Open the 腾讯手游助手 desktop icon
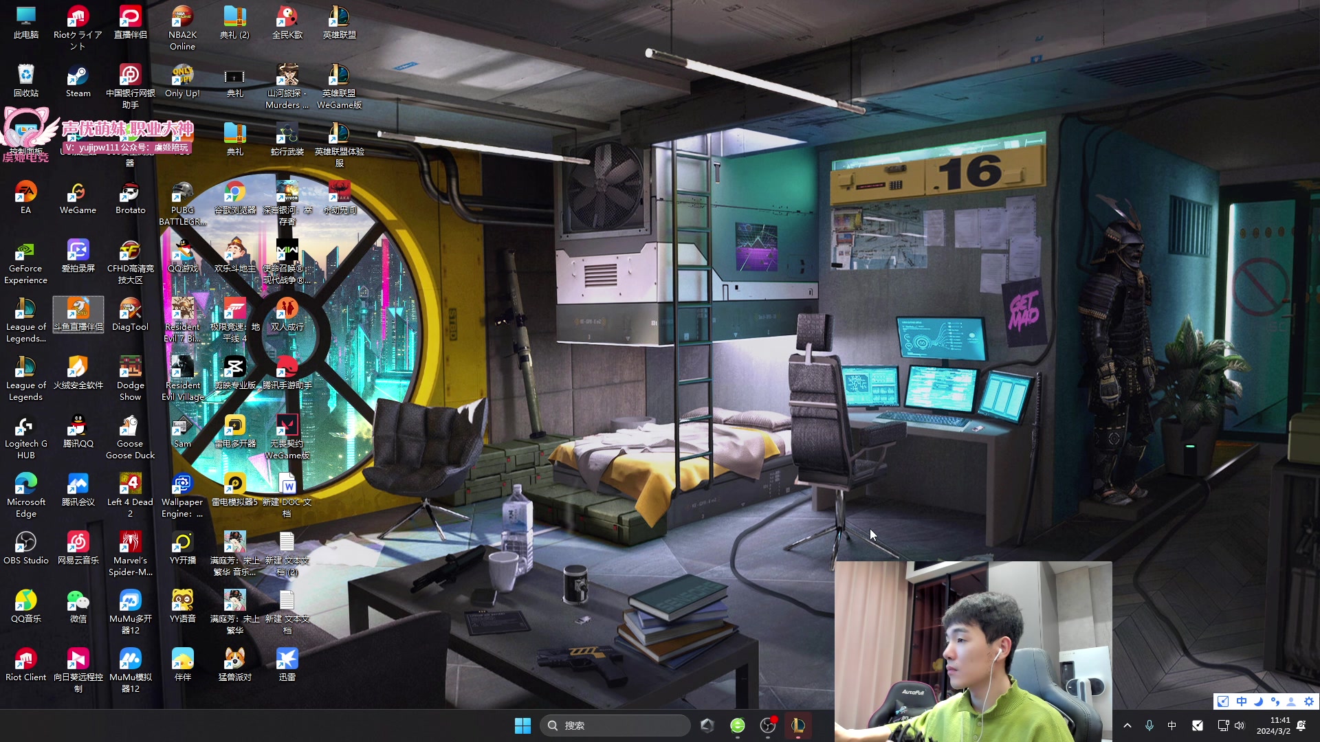1320x742 pixels. point(287,374)
